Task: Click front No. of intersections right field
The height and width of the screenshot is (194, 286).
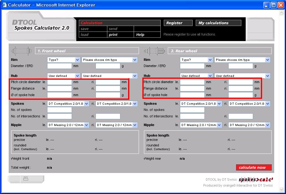Action: 108,116
